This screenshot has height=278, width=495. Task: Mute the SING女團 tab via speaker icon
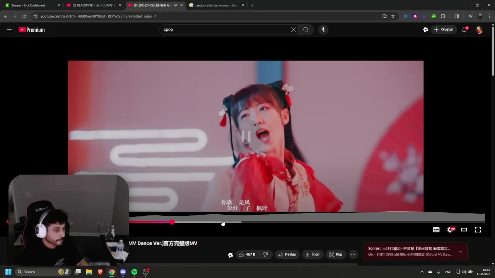click(175, 5)
